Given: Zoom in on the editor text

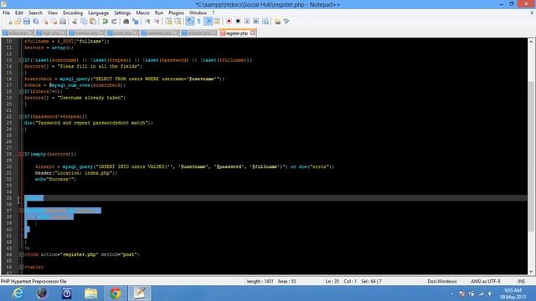Looking at the screenshot, I should 147,22.
